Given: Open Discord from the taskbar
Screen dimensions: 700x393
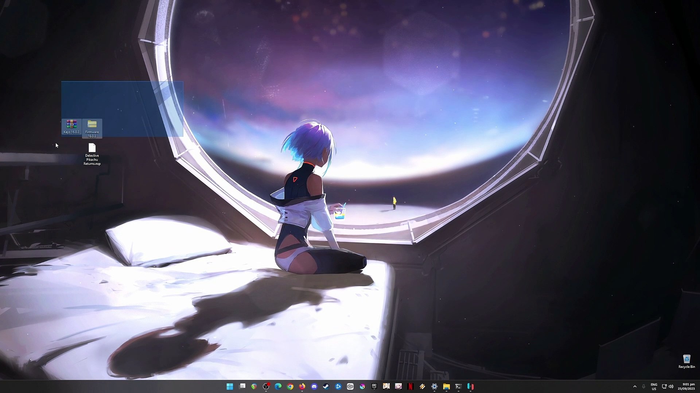Looking at the screenshot, I should tap(314, 386).
